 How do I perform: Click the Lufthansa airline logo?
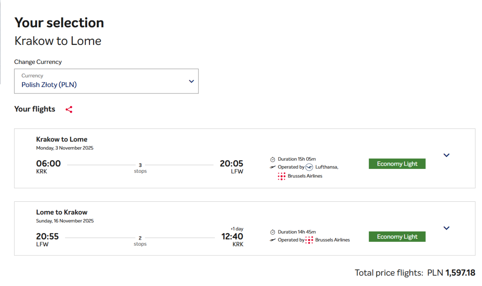click(x=309, y=167)
